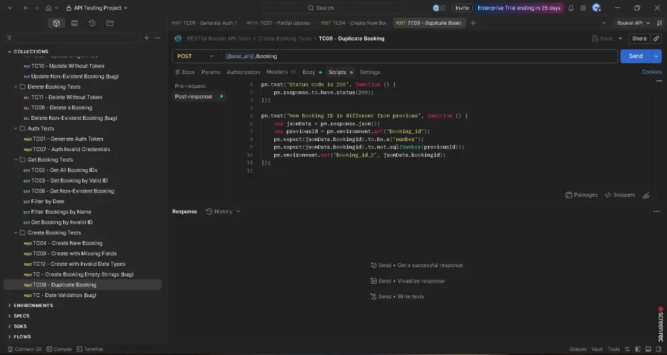The width and height of the screenshot is (667, 355).
Task: Open the response History dropdown
Action: (223, 212)
